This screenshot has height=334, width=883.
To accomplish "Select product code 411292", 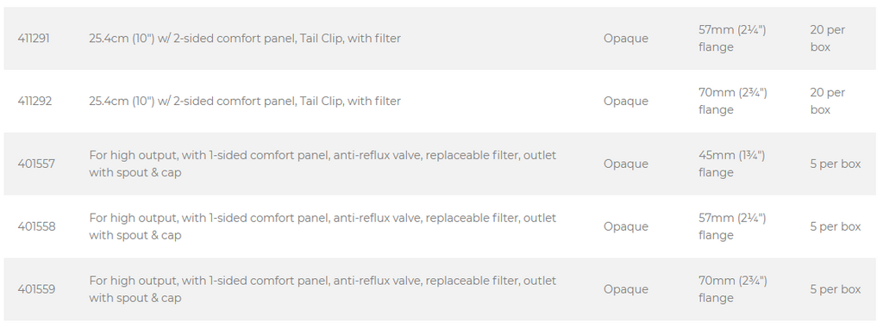I will click(x=34, y=102).
